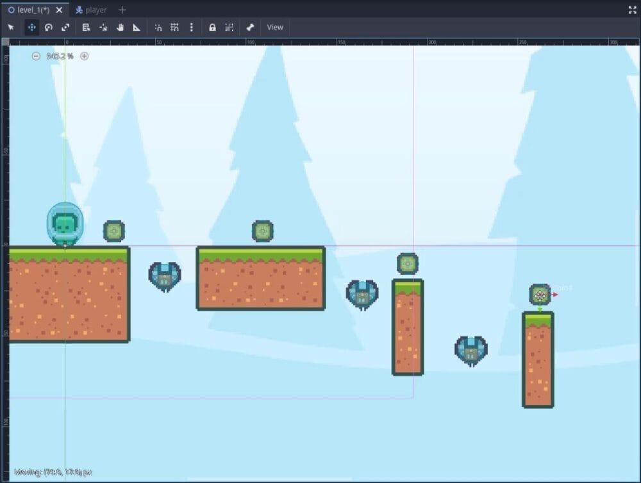Select the rightmost narrow dirt pillar
The width and height of the screenshot is (641, 483).
click(538, 359)
